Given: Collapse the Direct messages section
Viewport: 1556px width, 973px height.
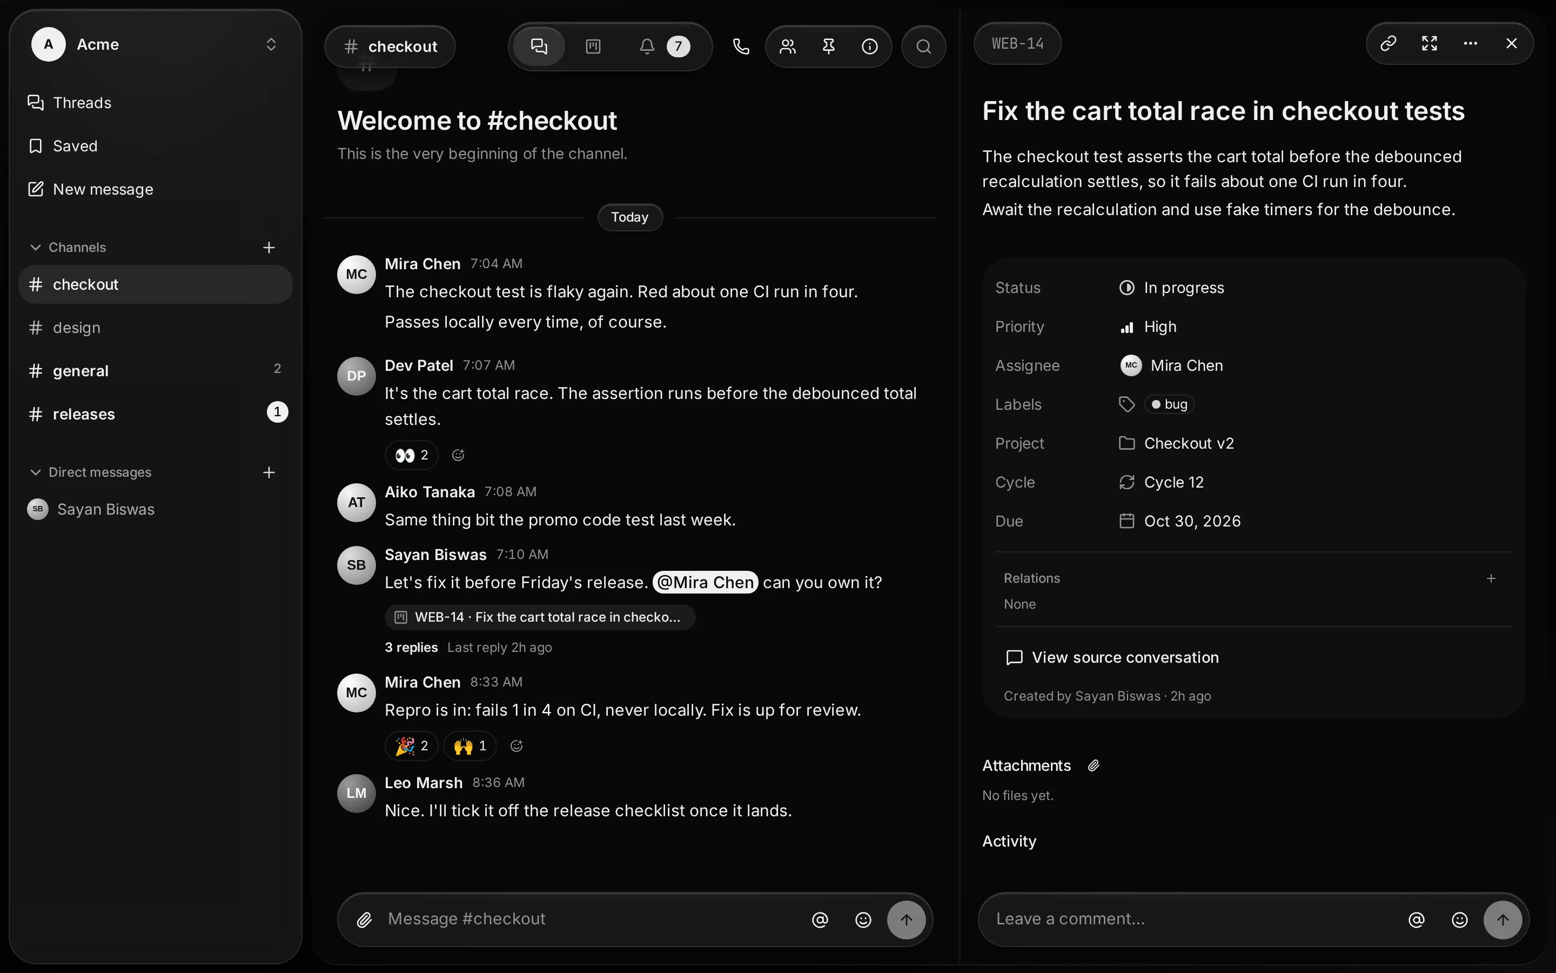Looking at the screenshot, I should coord(91,472).
